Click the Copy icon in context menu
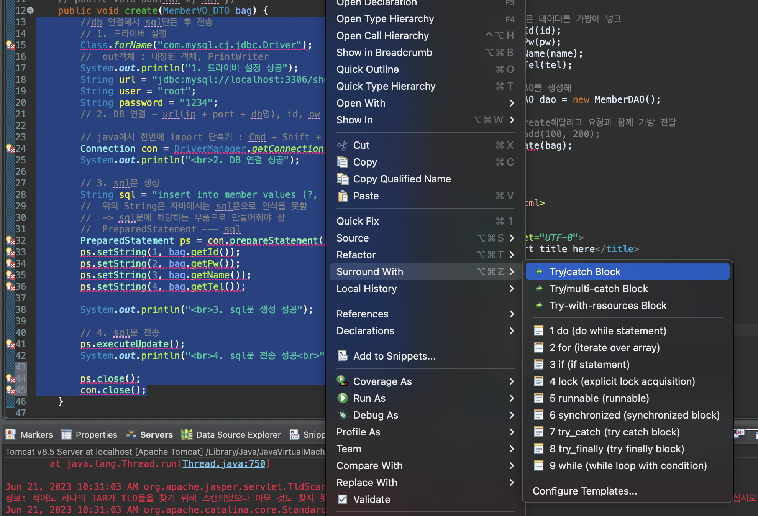Screen dimensions: 758x516 342,162
